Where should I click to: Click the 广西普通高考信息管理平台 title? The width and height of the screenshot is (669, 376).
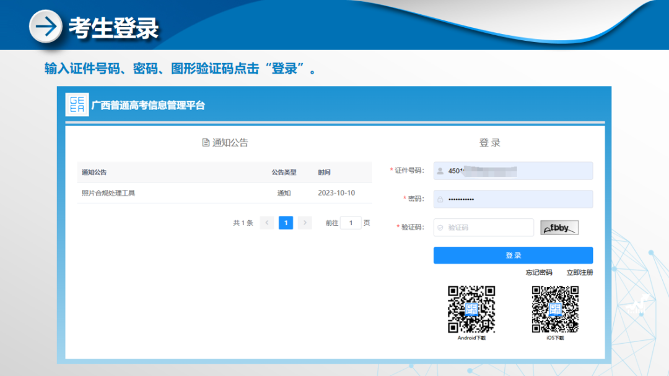point(148,105)
